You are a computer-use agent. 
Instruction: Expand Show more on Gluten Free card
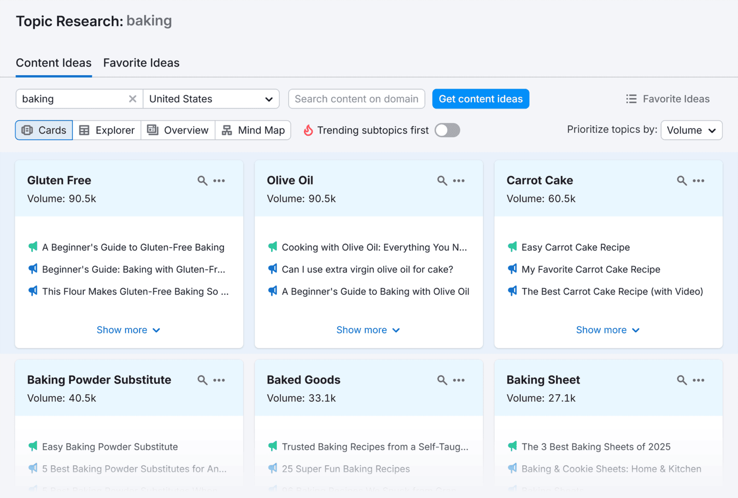[128, 330]
